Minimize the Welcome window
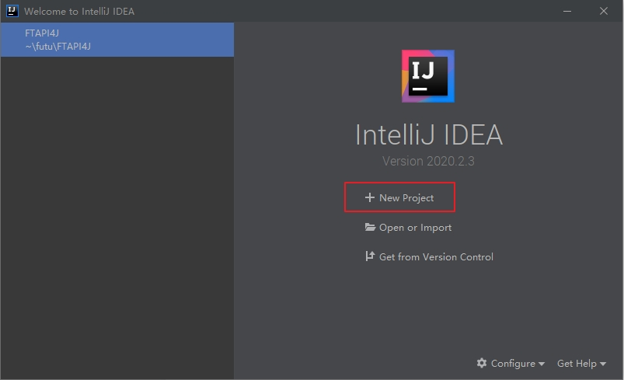Image resolution: width=624 pixels, height=380 pixels. pos(568,11)
